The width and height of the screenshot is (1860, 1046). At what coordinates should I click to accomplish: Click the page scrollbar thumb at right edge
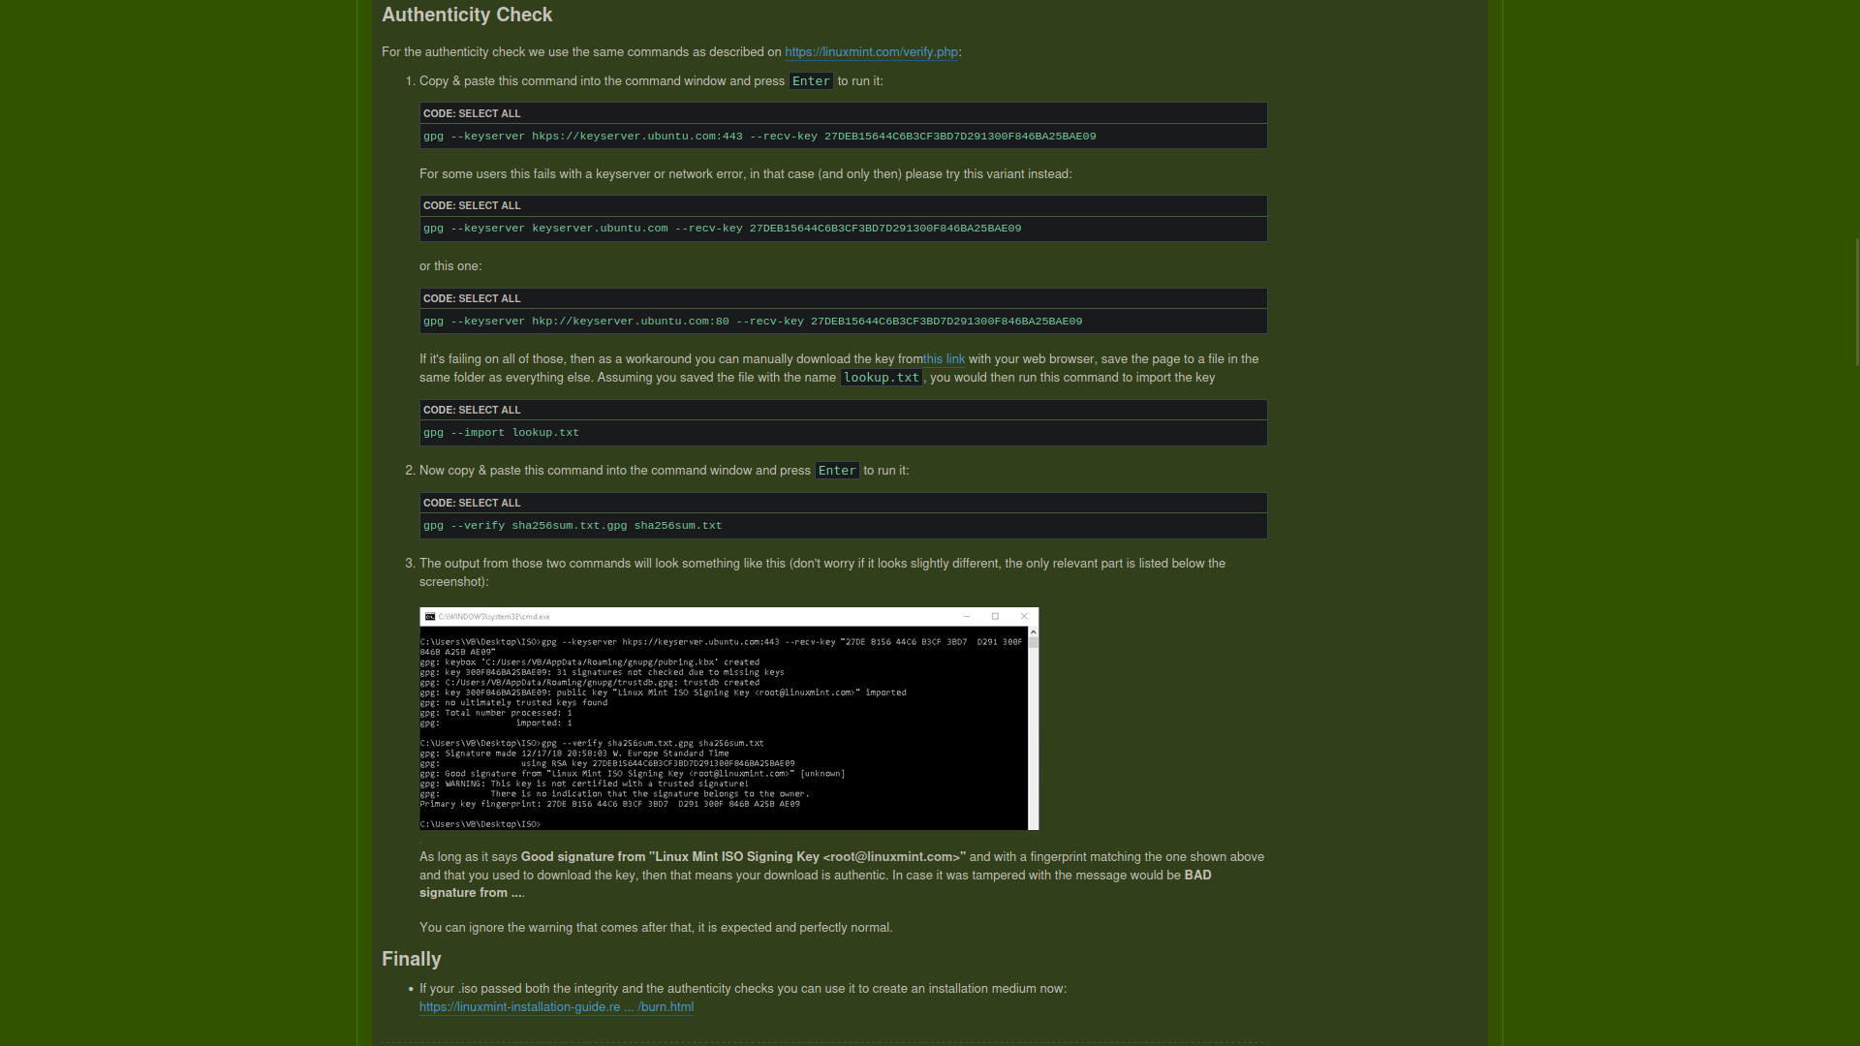pyautogui.click(x=1856, y=300)
